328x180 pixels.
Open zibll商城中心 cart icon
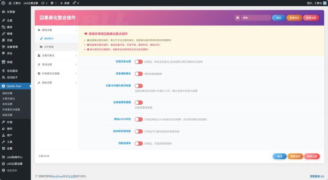3,157
